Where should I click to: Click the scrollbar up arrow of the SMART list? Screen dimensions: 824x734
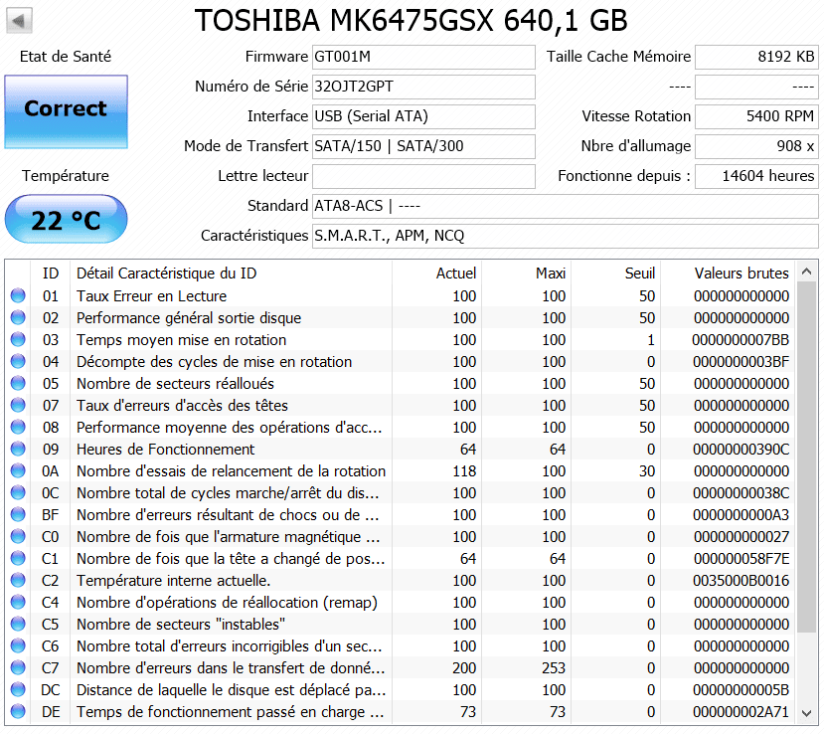[x=807, y=272]
